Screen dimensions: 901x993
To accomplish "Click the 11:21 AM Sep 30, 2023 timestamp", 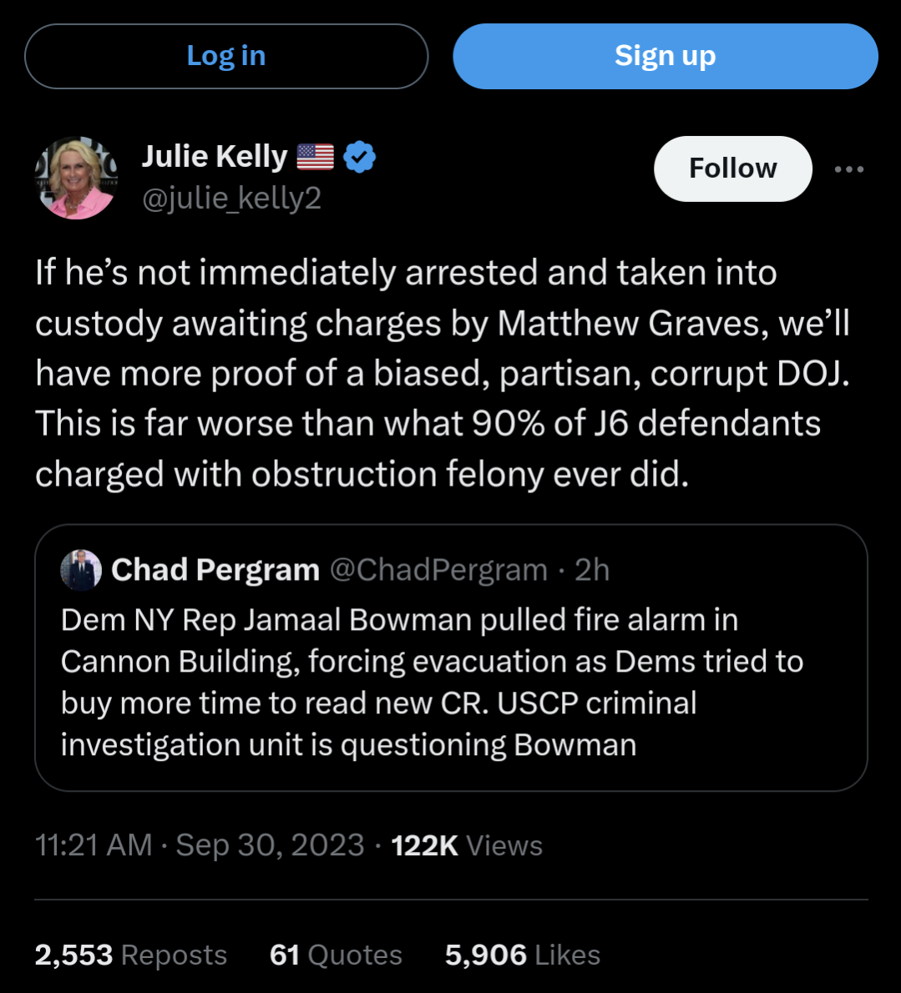I will coord(200,845).
